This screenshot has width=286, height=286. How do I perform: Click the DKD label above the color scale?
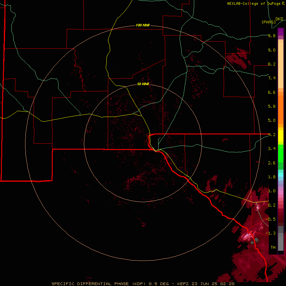[279, 19]
